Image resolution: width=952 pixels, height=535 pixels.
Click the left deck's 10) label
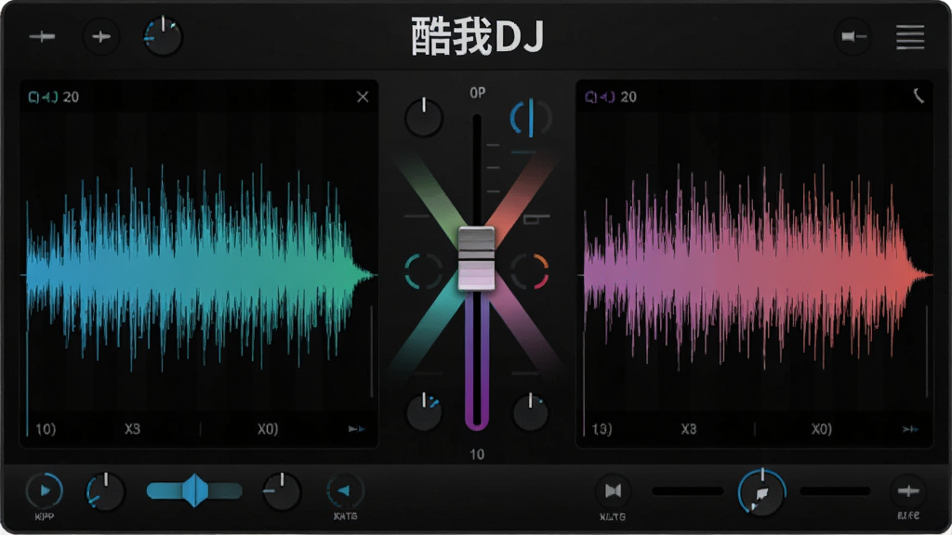[46, 429]
